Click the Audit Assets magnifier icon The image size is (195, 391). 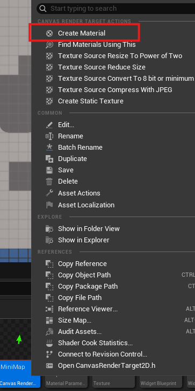click(49, 332)
